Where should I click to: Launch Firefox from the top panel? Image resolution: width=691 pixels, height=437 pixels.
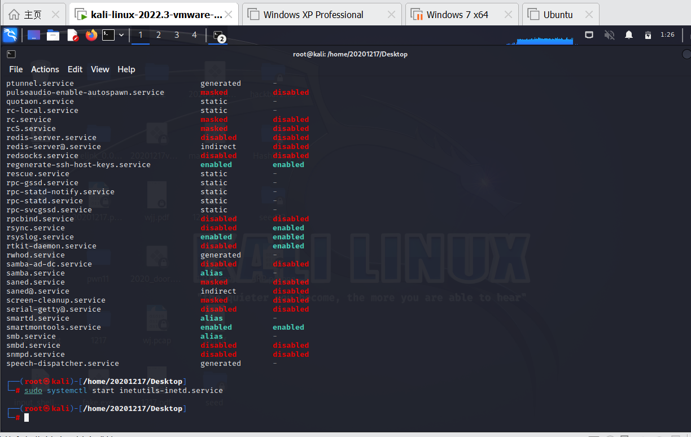pyautogui.click(x=90, y=34)
